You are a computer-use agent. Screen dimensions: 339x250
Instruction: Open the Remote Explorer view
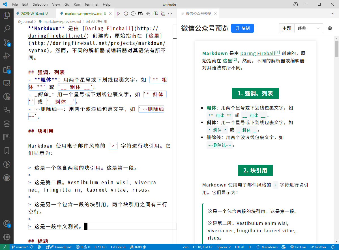[7, 83]
